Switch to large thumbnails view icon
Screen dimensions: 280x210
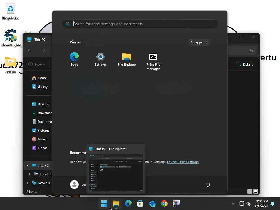pos(256,191)
